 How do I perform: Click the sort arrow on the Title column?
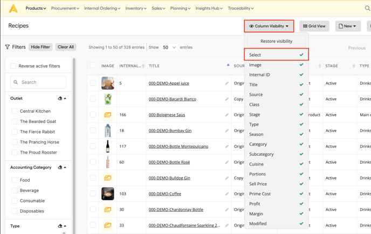point(228,65)
